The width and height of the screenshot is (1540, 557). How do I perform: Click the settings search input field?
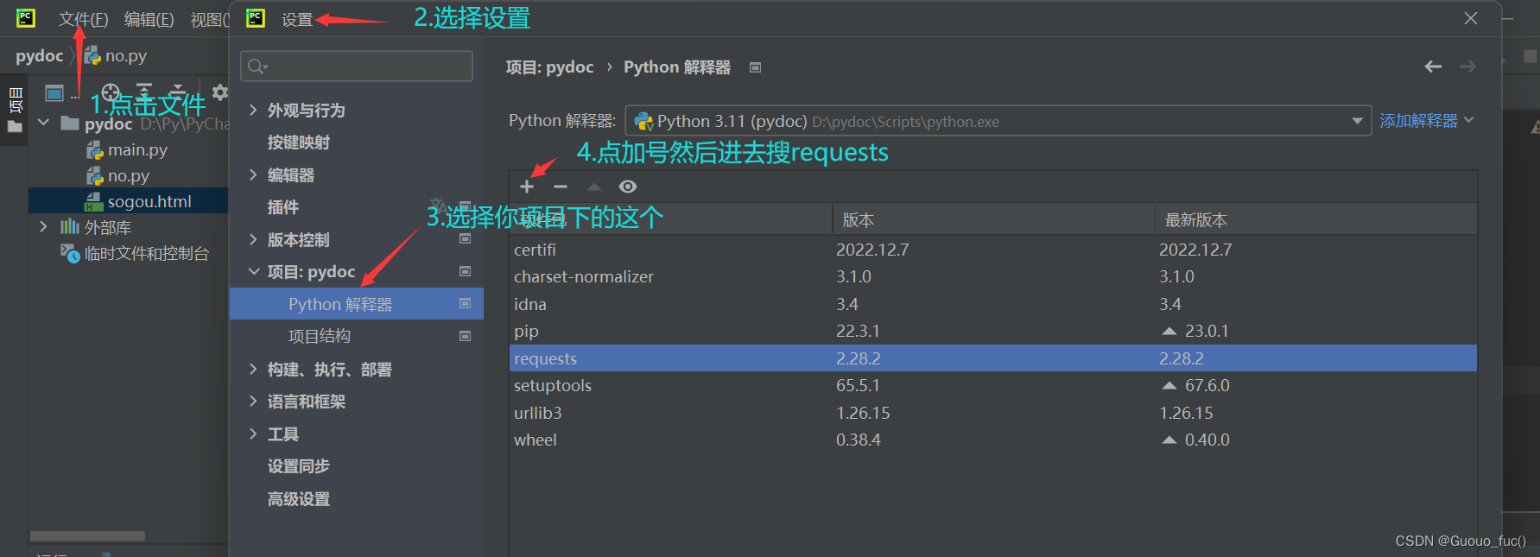pyautogui.click(x=357, y=66)
